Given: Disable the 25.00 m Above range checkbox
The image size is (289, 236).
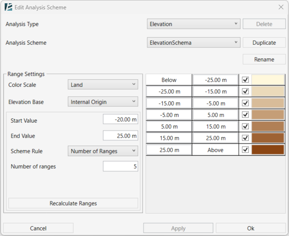Looking at the screenshot, I should click(x=245, y=150).
